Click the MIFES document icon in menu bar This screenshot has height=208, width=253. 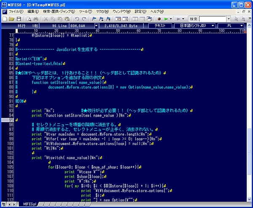[x=5, y=11]
